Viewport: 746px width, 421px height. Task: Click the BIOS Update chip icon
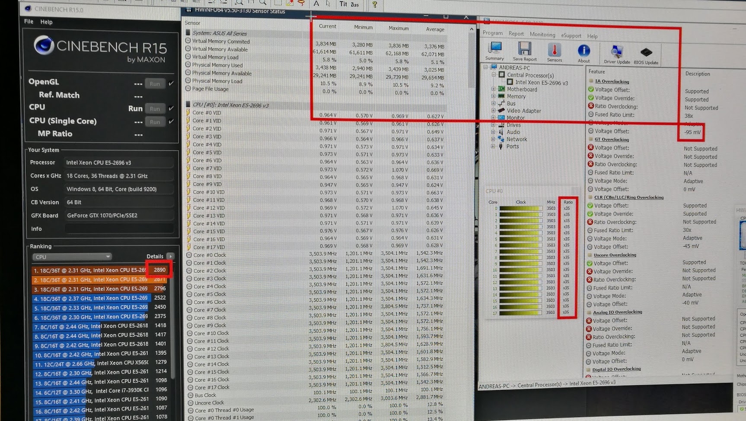pyautogui.click(x=646, y=52)
